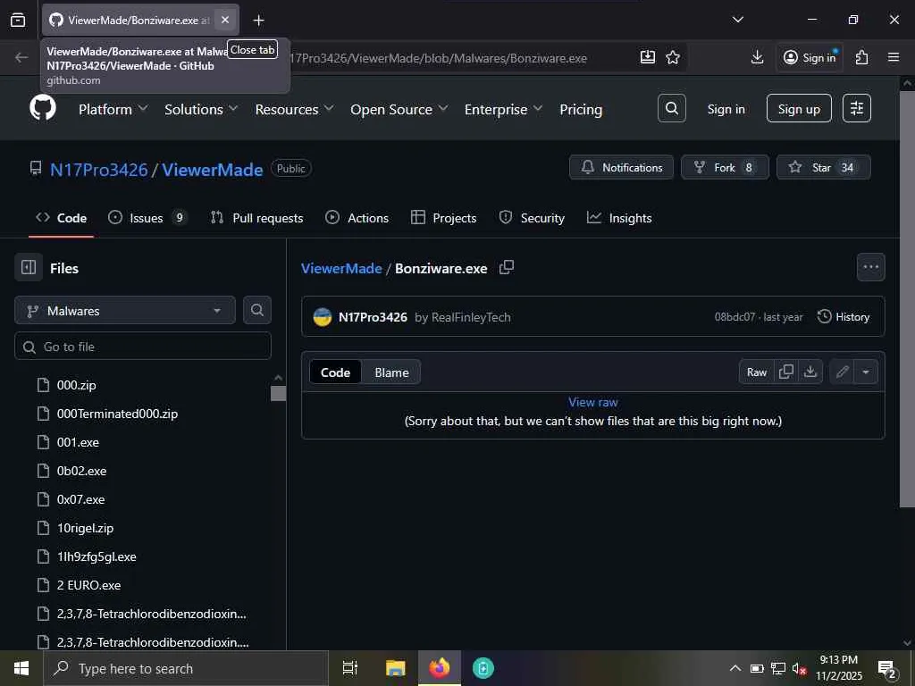Launch File Explorer from taskbar
915x686 pixels.
click(x=396, y=668)
